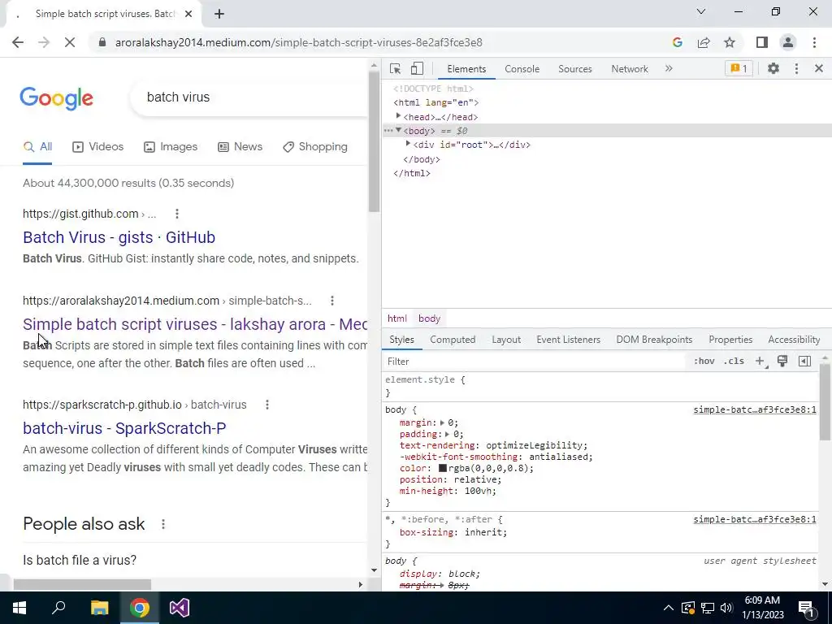832x624 pixels.
Task: Close the Simple batch script viruses tab
Action: point(188,14)
